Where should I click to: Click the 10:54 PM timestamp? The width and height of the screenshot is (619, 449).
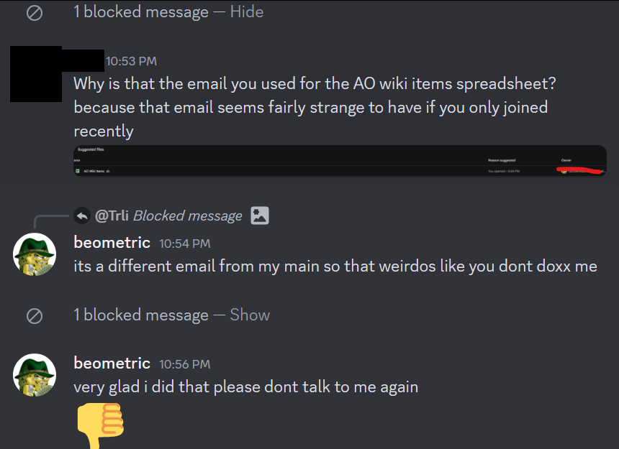(x=184, y=244)
